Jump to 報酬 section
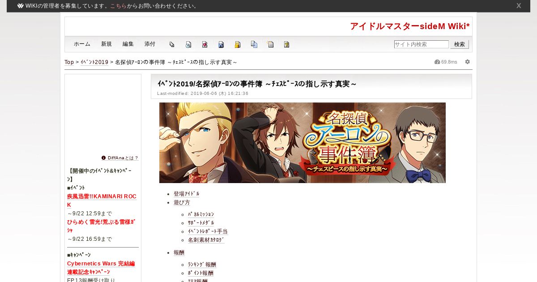The height and width of the screenshot is (282, 537). 179,252
